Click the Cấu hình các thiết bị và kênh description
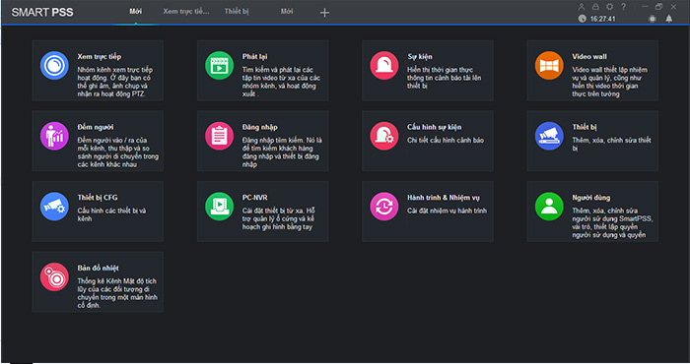 click(111, 214)
